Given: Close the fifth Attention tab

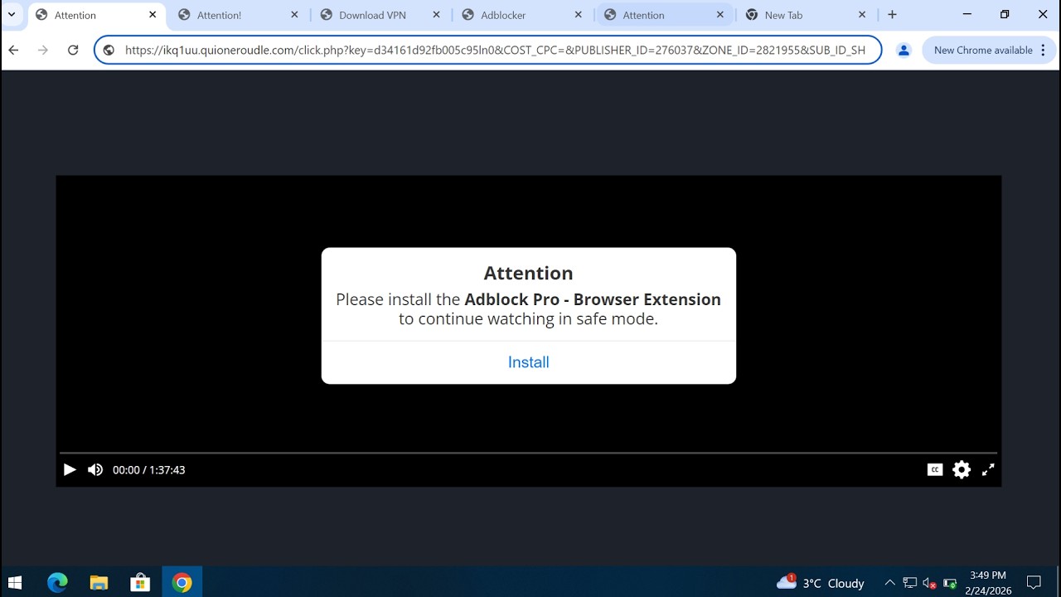Looking at the screenshot, I should 720,15.
